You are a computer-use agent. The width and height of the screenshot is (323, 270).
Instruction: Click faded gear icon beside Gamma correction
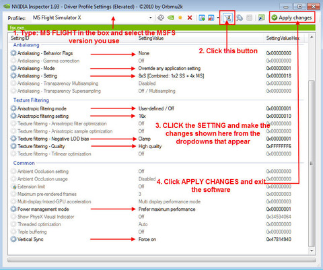(13, 61)
